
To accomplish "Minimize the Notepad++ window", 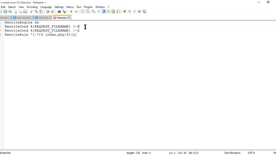I will click(x=259, y=2).
